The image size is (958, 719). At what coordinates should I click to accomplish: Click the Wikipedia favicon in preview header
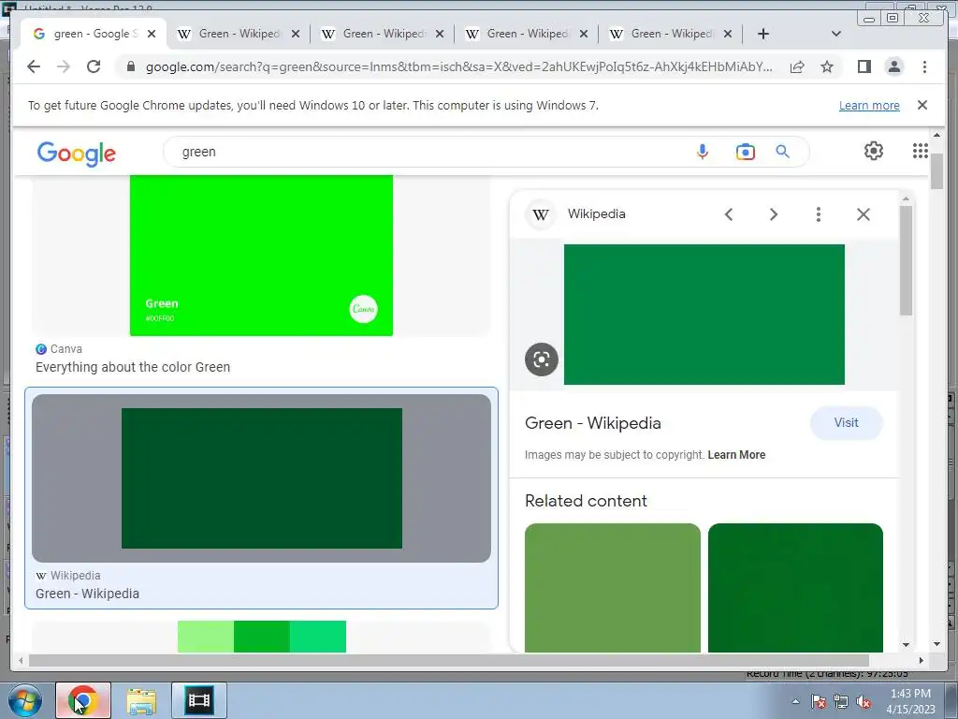coord(540,214)
